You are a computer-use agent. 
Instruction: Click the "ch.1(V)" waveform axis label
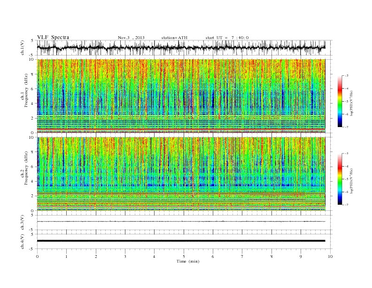click(x=23, y=48)
